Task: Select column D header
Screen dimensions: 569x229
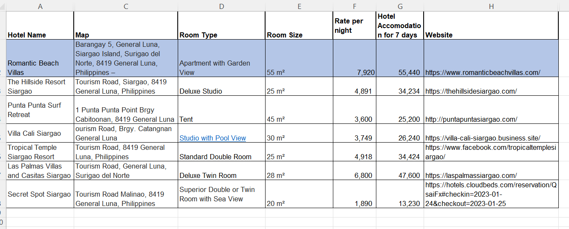Action: 221,6
